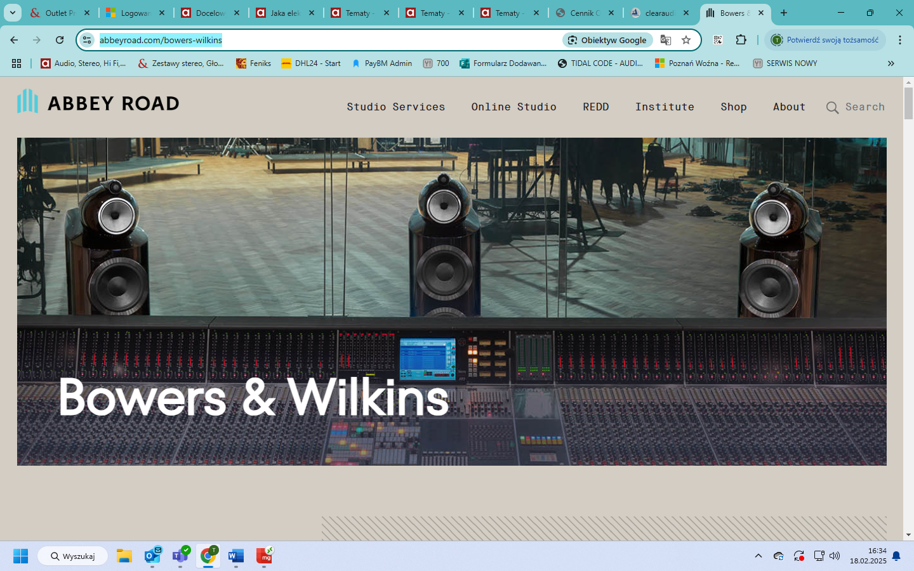Open Online Studio menu

pos(513,107)
